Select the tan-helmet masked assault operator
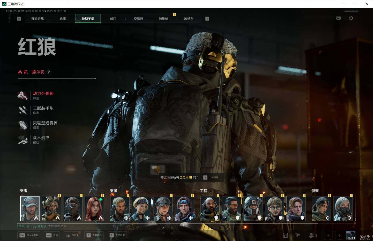Viewport: 373px width, 241px height. click(51, 209)
